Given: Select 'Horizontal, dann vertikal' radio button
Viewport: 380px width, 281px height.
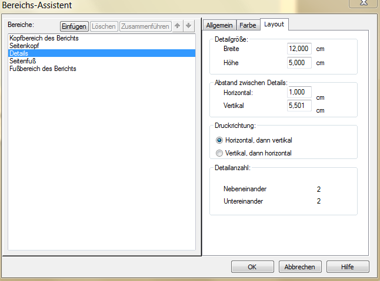Looking at the screenshot, I should [220, 140].
